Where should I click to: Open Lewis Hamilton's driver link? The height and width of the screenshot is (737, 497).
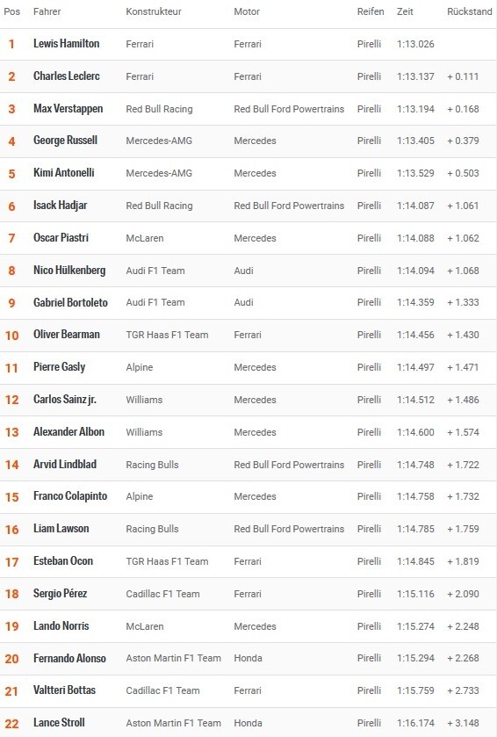coord(66,44)
